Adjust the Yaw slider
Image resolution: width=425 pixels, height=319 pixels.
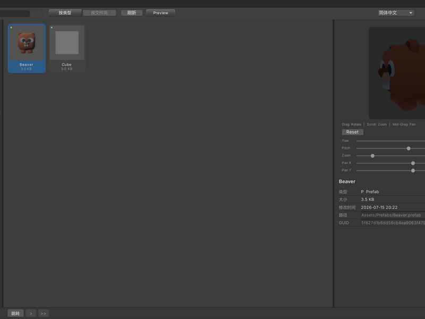(390, 141)
